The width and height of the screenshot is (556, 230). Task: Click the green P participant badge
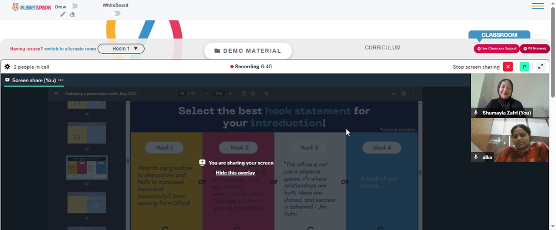pyautogui.click(x=524, y=67)
